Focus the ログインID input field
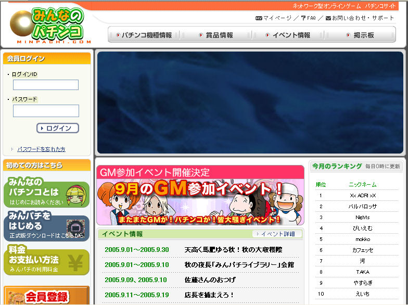This screenshot has height=305, width=408. [46, 85]
